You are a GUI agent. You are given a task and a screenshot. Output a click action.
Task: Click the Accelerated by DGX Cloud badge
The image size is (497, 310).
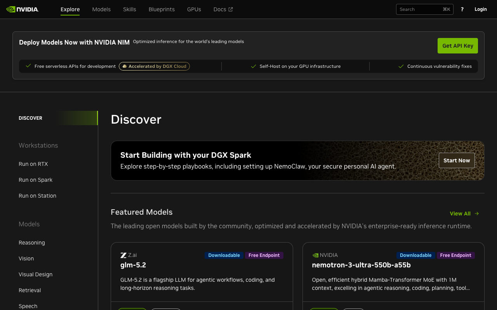click(x=154, y=66)
